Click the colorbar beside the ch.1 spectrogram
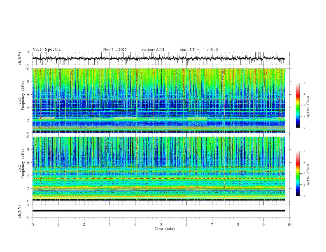Screen dimensions: 326x252 coord(298,105)
